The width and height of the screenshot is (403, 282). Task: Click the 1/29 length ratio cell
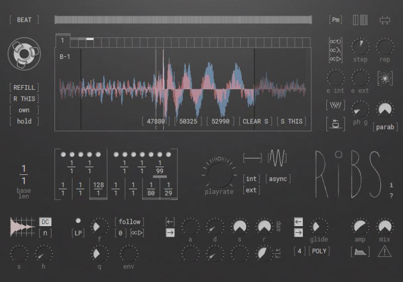click(x=168, y=189)
